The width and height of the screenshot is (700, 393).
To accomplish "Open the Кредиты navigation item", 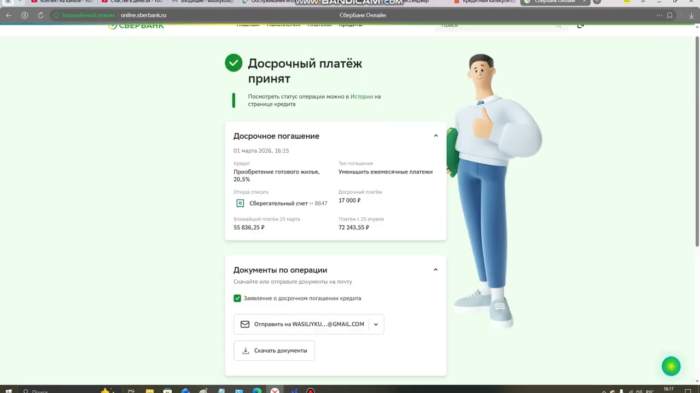I will [x=351, y=25].
